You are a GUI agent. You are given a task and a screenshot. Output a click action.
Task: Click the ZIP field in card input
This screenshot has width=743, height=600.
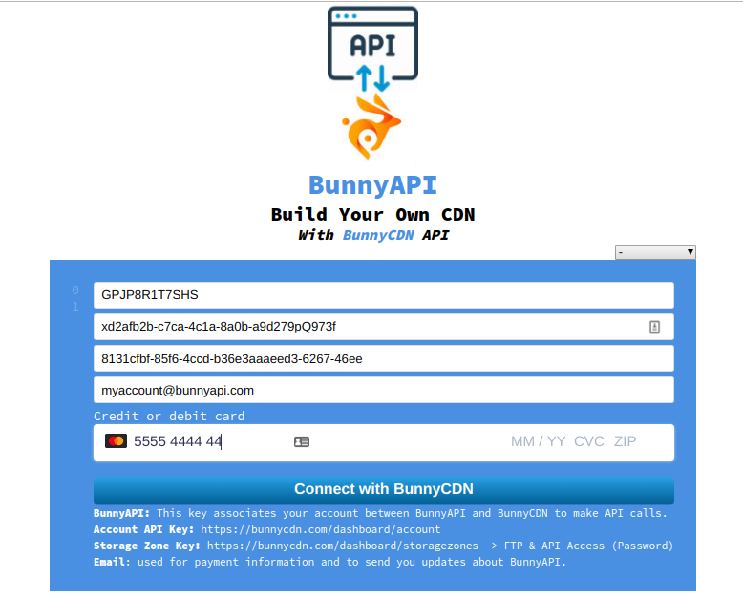point(625,441)
